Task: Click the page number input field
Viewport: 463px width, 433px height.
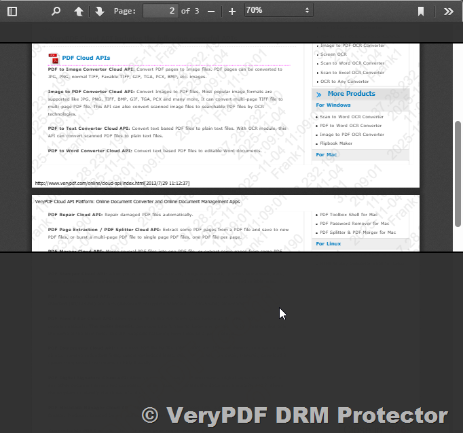Action: pos(161,11)
